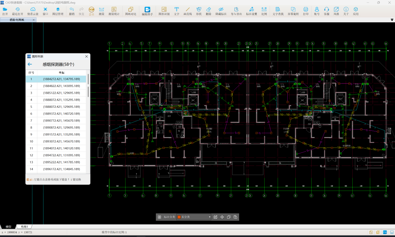The image size is (395, 237).
Task: Switch to the 布局1 layout tab
Action: 25,227
